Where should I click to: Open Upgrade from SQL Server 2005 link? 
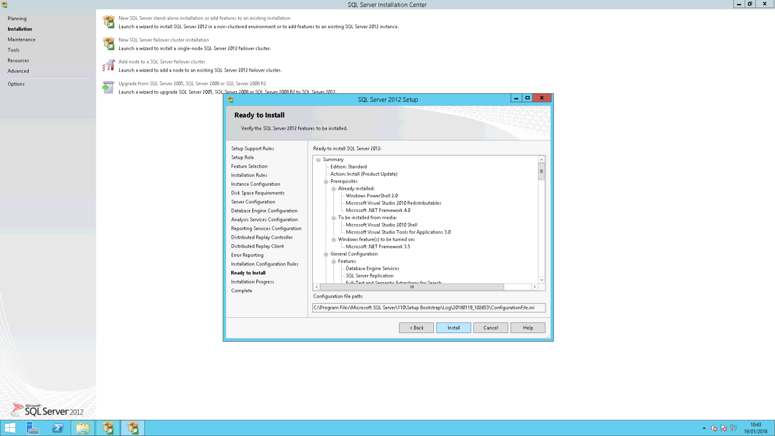tap(192, 84)
